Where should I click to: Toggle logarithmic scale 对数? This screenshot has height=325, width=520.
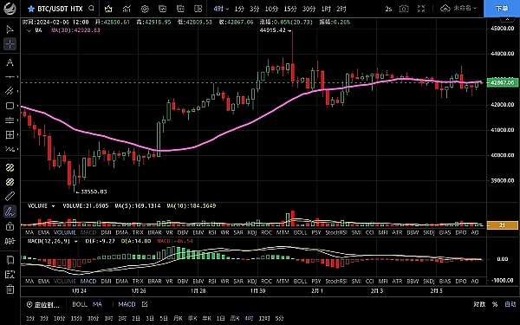tap(479, 304)
